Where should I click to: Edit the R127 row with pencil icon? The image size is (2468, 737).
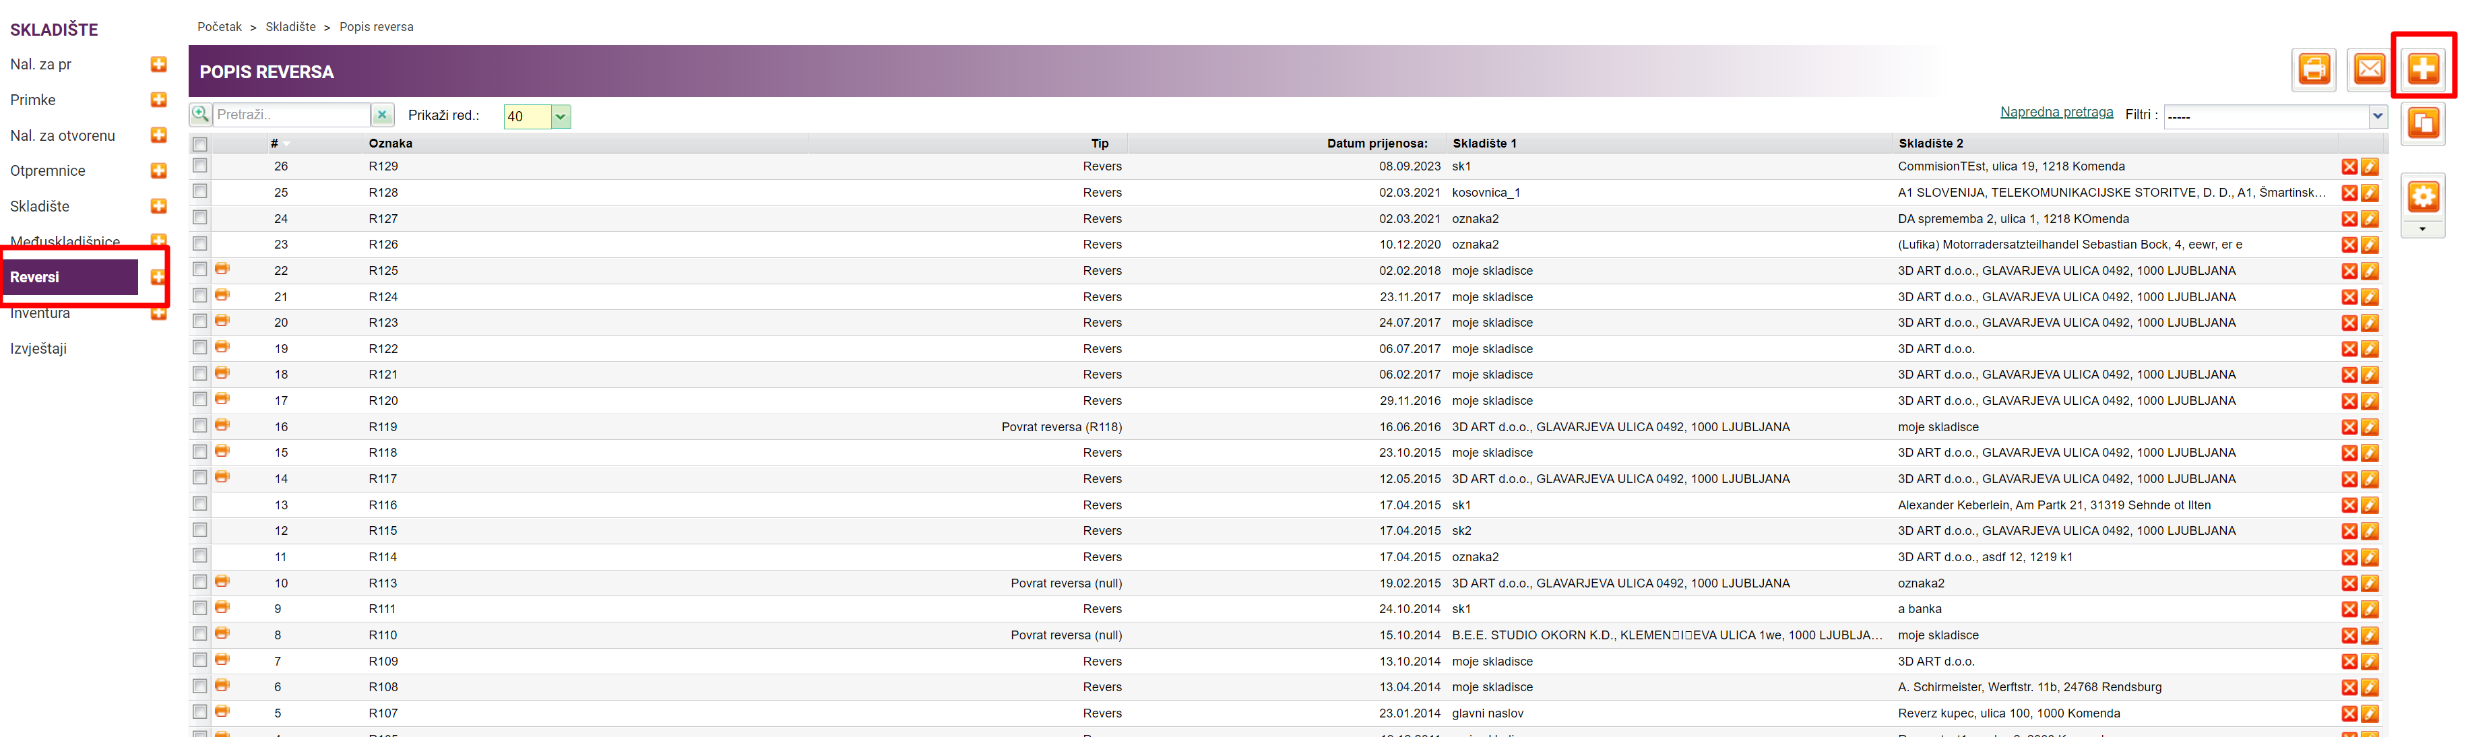[x=2370, y=220]
